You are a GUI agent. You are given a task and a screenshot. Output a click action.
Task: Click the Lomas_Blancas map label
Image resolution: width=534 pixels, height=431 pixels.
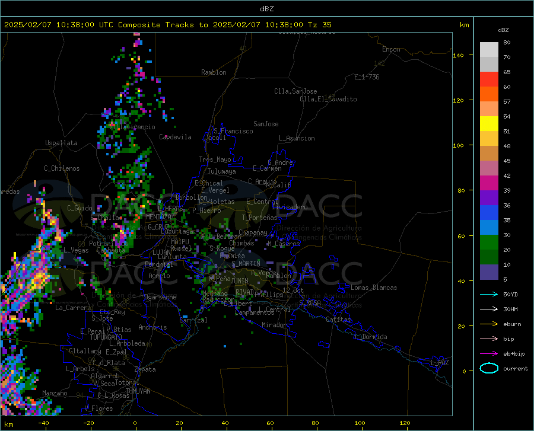[x=374, y=288]
